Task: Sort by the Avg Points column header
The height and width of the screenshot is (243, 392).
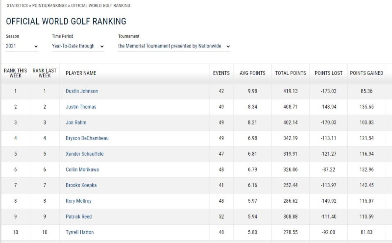Action: pos(252,73)
